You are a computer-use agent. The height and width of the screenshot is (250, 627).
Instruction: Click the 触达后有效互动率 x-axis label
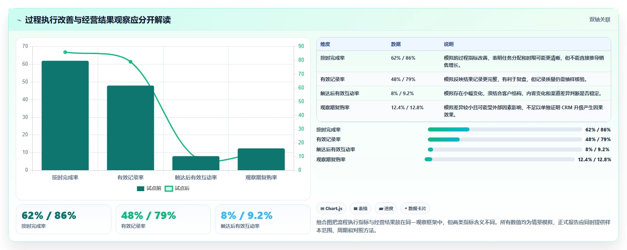(x=196, y=177)
